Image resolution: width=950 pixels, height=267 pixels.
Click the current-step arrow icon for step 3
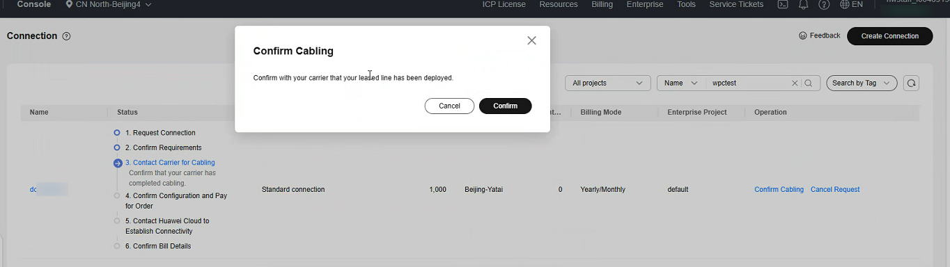click(118, 163)
